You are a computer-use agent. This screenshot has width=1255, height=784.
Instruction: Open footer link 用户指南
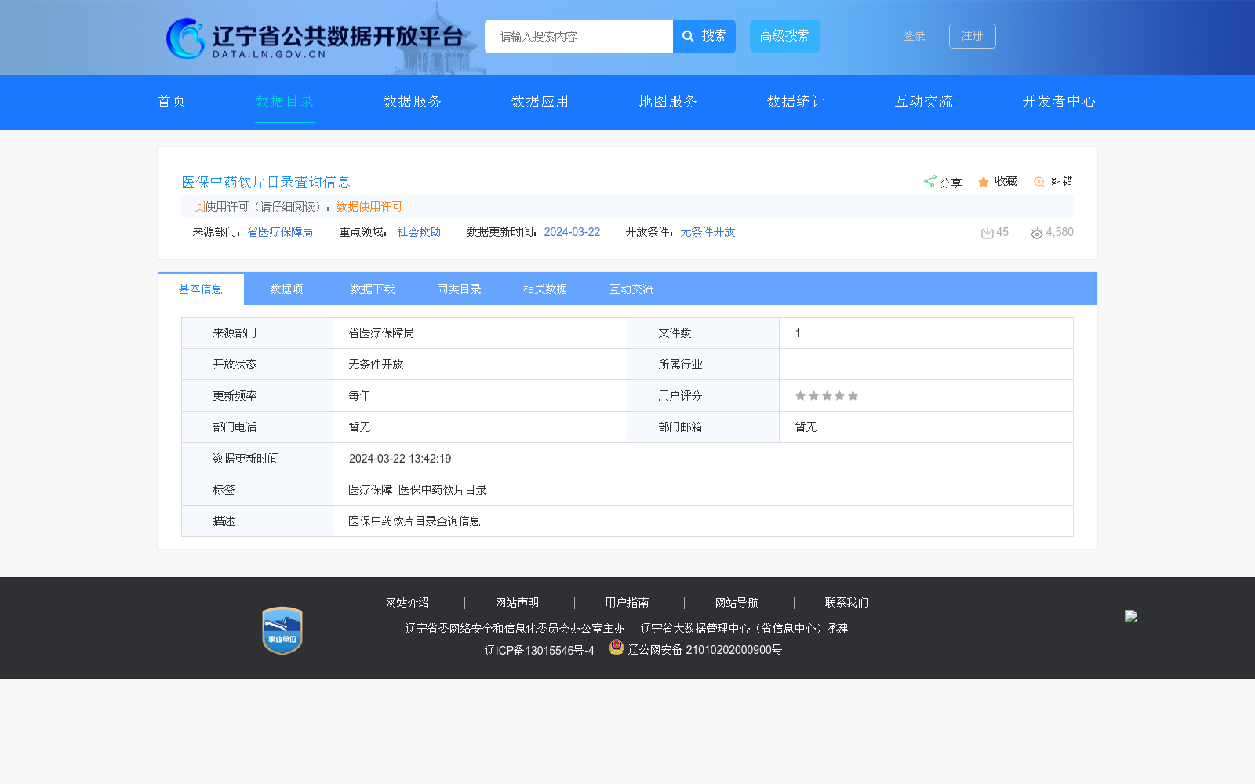point(627,603)
